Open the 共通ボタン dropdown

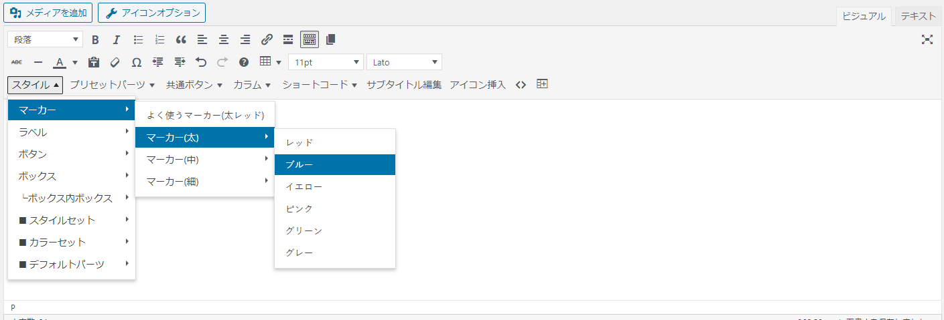click(x=194, y=85)
